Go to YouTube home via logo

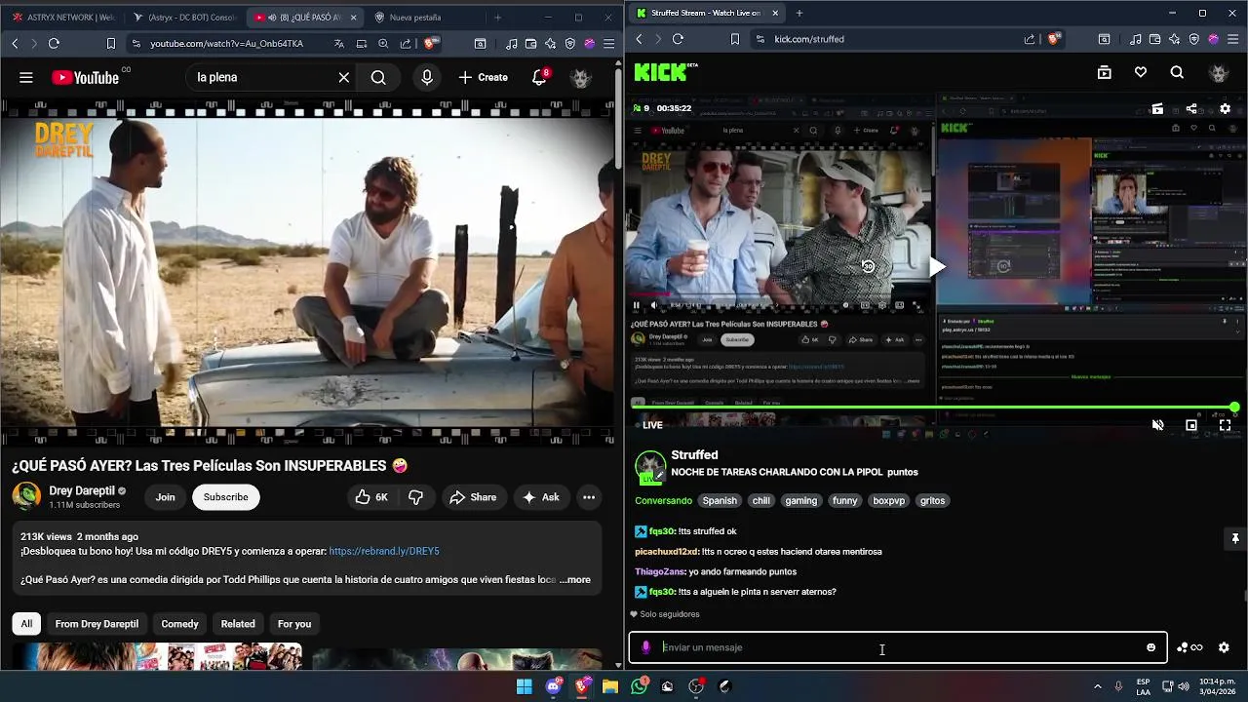click(x=85, y=77)
